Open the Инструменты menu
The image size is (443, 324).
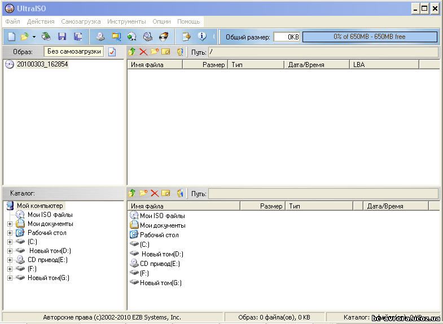pos(126,21)
